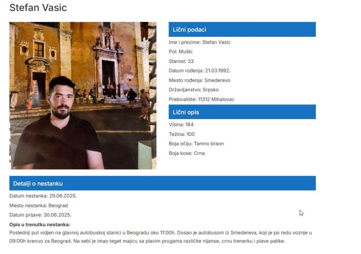The width and height of the screenshot is (361, 254).
Task: Select the 'Mesto rođenja: Smederevo' line
Action: coord(199,80)
